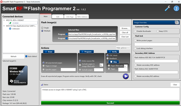Enable Lock debug interface checkbox
Viewport: 181px width, 106px height.
click(x=135, y=48)
